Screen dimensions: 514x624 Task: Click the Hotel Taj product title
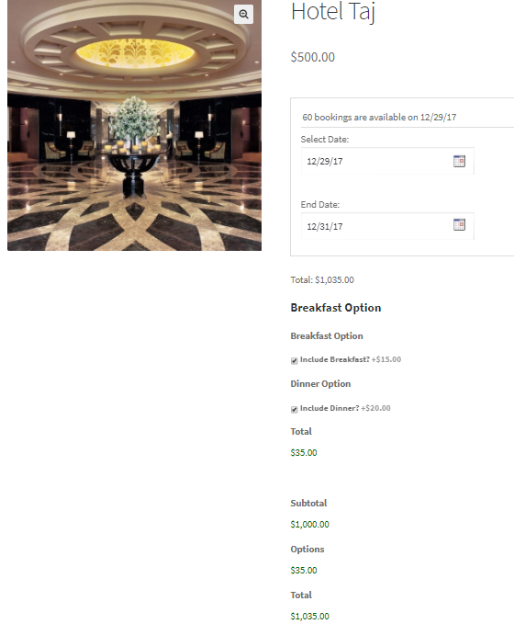click(333, 12)
